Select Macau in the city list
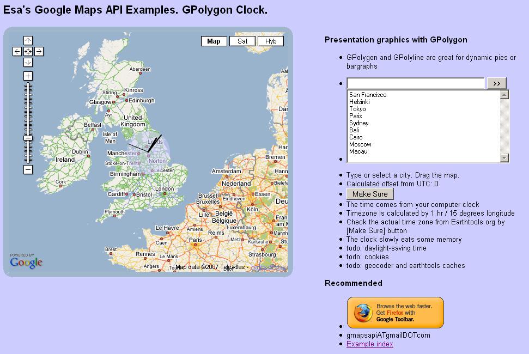Viewport: 529px width, 354px height. pos(358,151)
